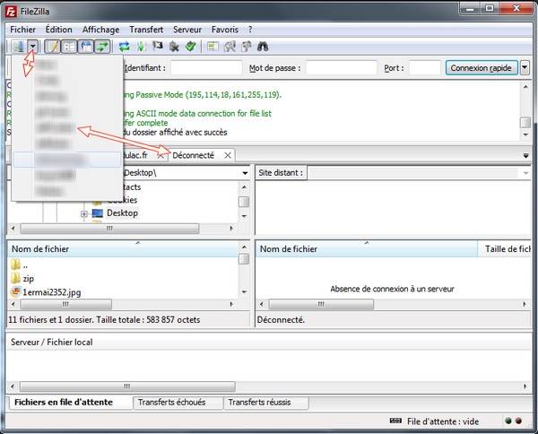Screen dimensions: 538x434
Task: Click the FileZilla logo in title bar
Action: pos(11,12)
